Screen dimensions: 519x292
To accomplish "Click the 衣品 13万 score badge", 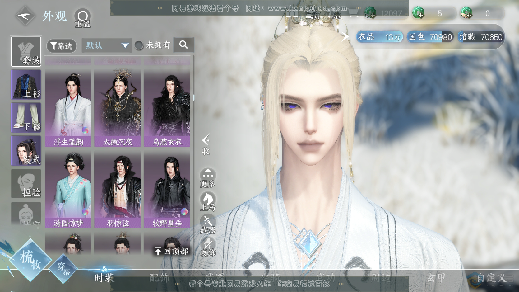I will coord(380,37).
